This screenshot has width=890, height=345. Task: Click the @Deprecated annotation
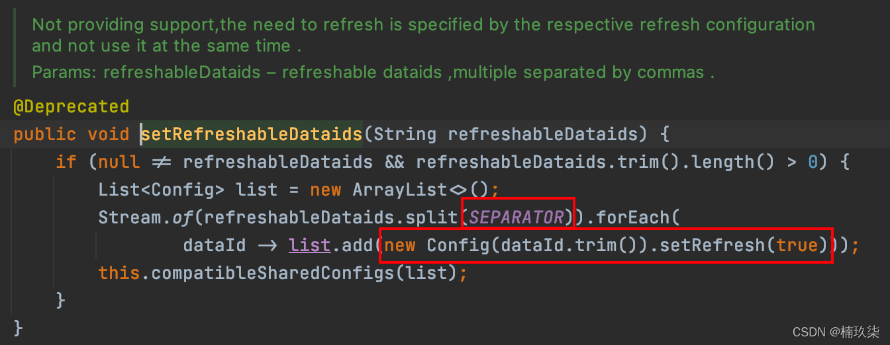71,106
